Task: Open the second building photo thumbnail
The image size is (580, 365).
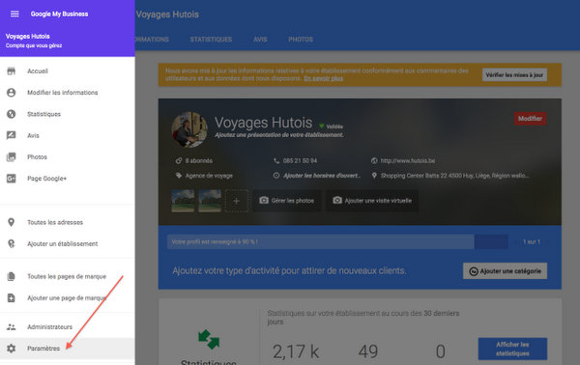Action: click(210, 201)
